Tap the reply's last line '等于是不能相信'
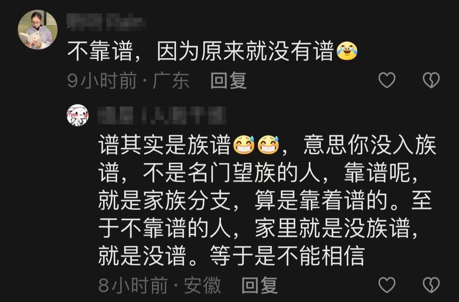The image size is (459, 302). 286,256
